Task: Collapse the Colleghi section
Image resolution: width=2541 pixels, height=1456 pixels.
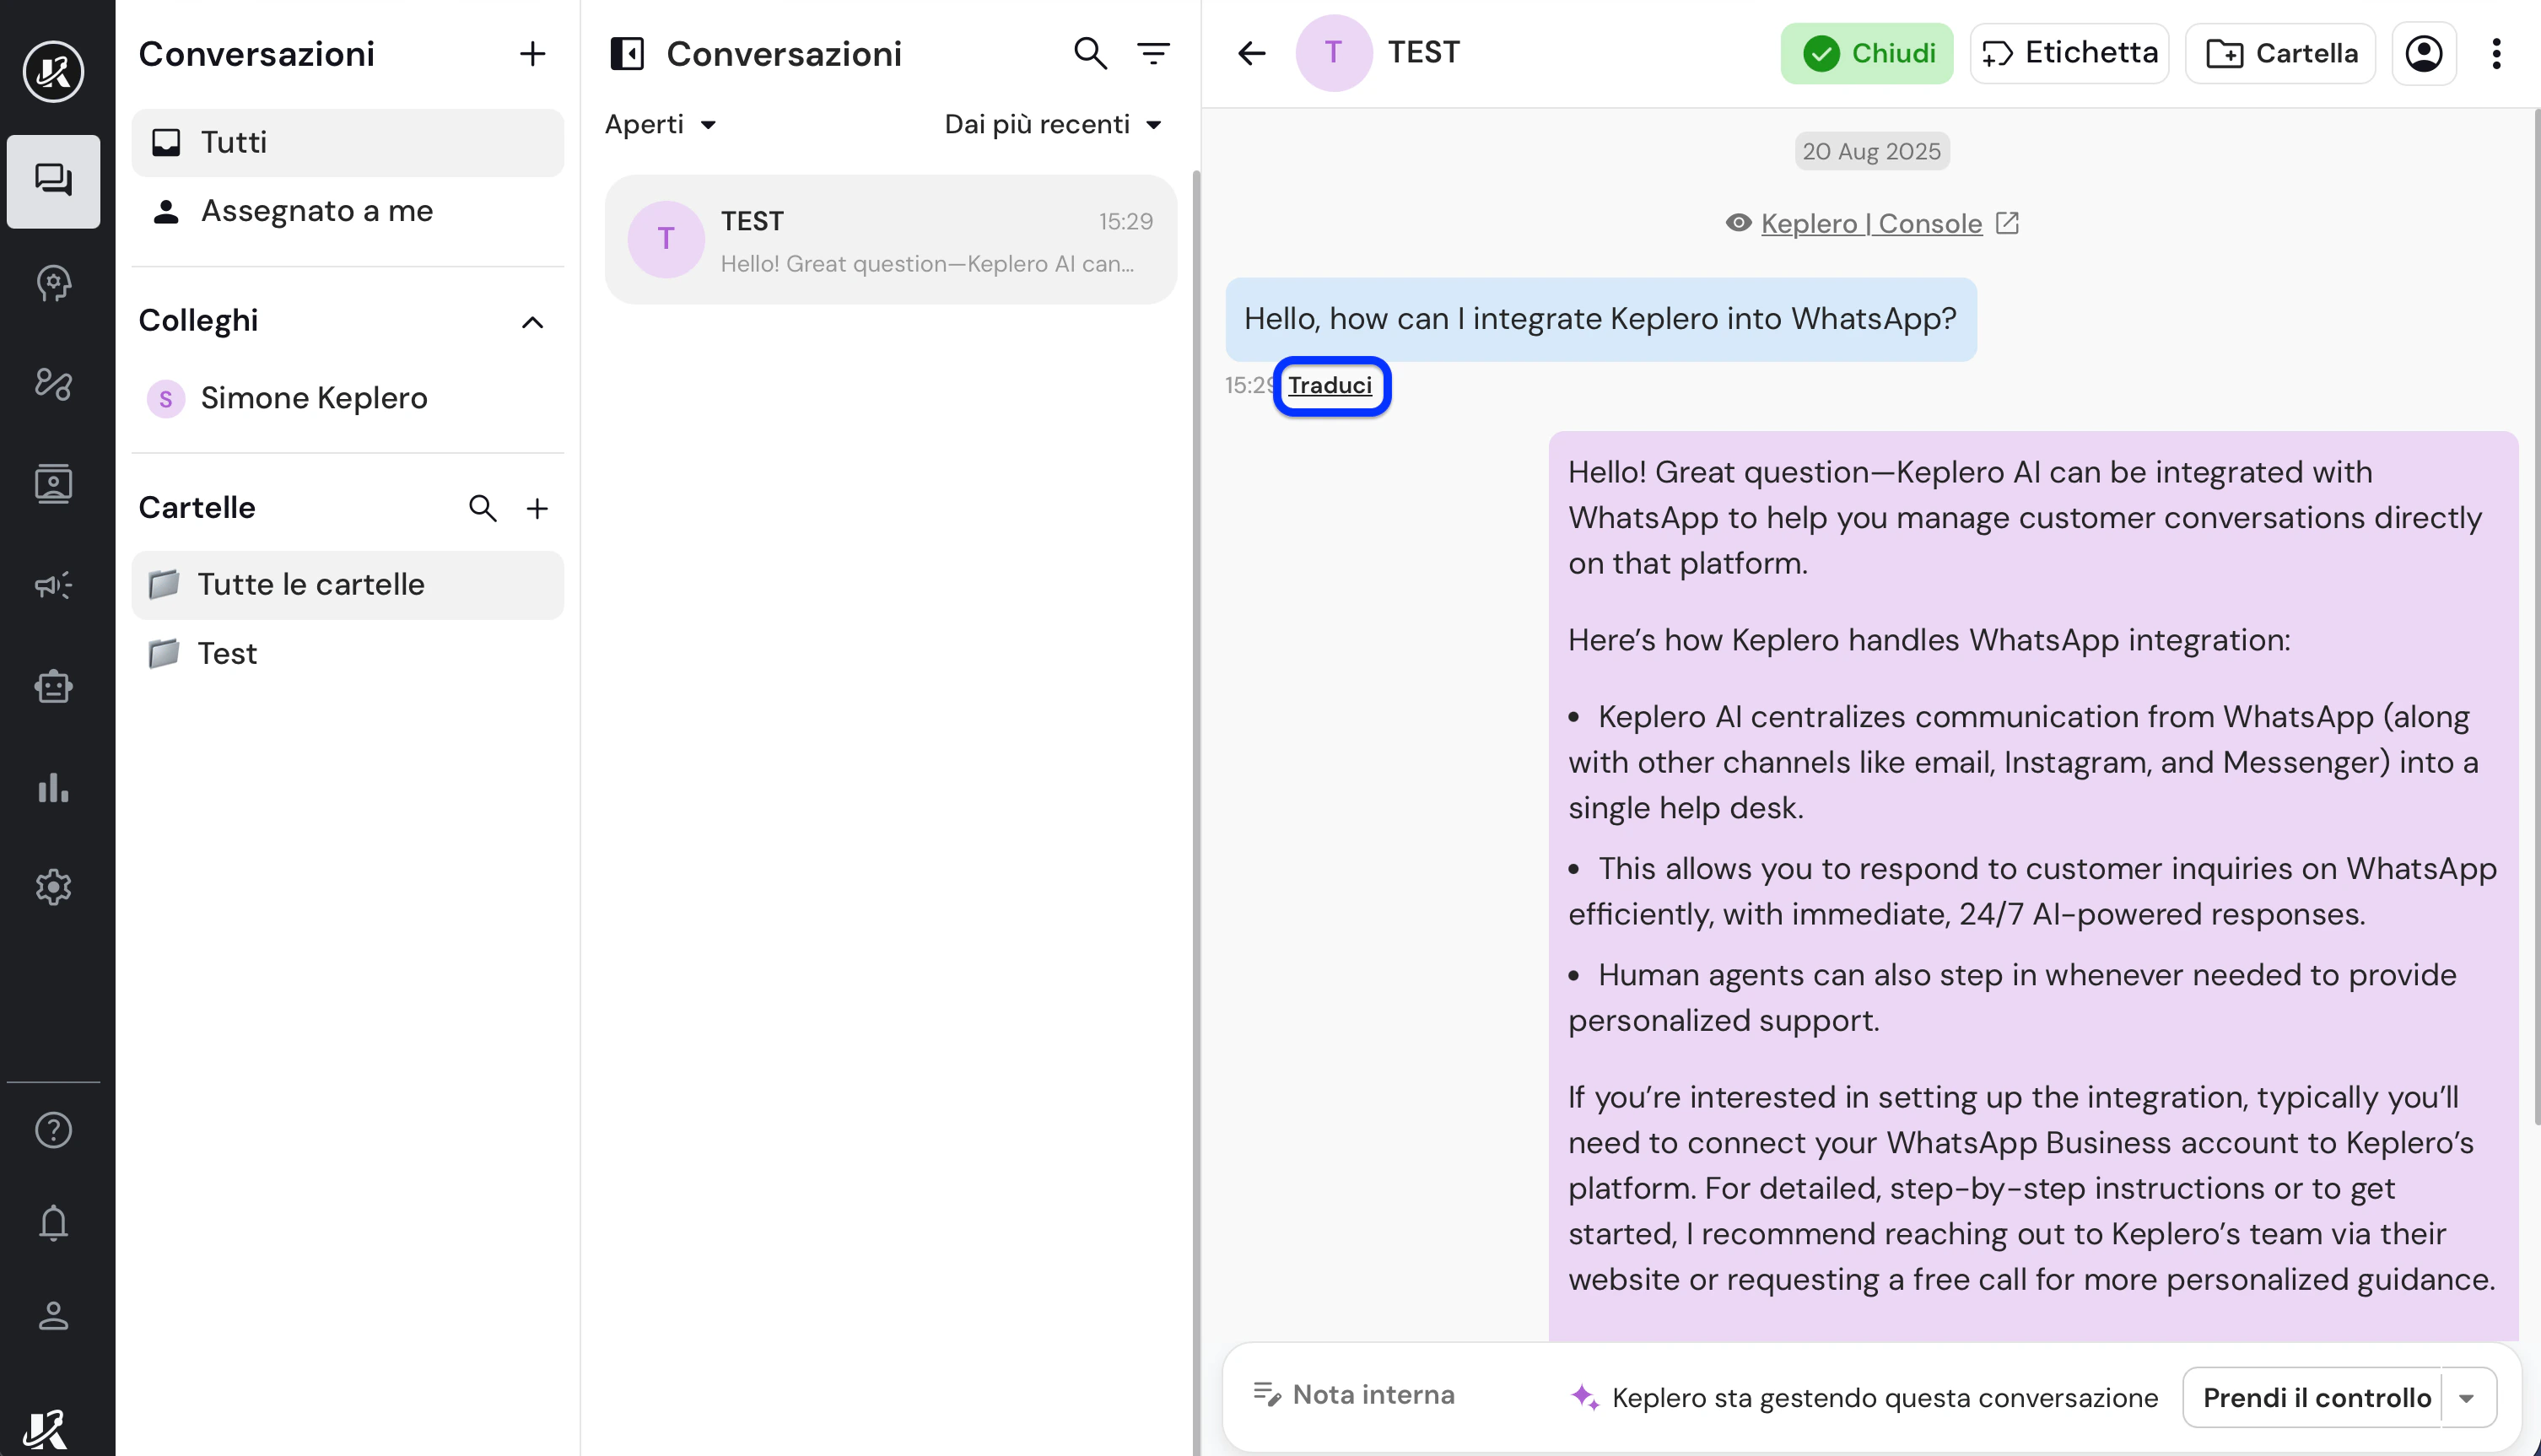Action: (x=533, y=322)
